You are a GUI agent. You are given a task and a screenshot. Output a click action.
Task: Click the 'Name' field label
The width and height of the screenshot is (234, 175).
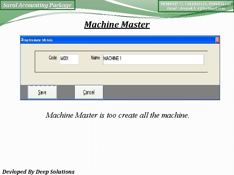click(x=95, y=58)
